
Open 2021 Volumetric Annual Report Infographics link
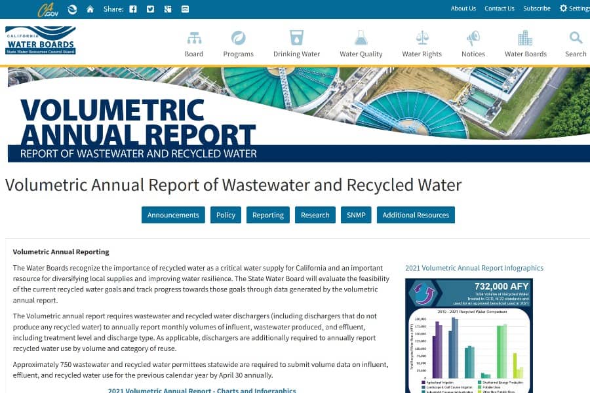tap(474, 268)
